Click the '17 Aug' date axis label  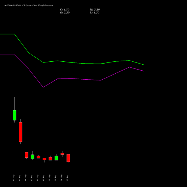tap(31, 178)
